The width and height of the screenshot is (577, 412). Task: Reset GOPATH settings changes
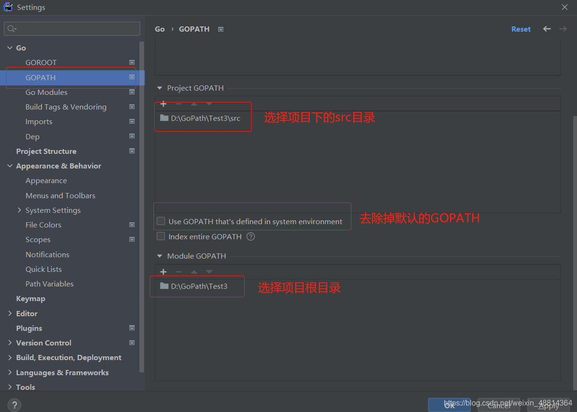point(521,29)
